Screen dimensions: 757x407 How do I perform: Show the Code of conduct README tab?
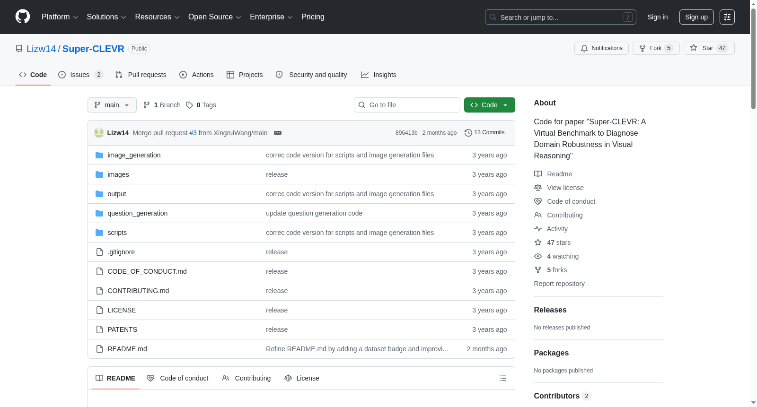click(x=177, y=378)
